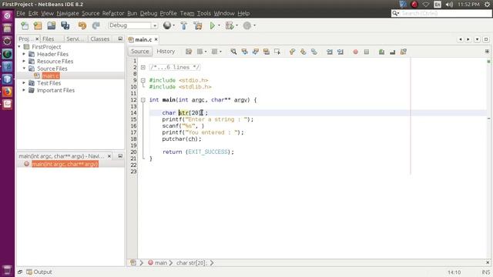Collapse the include block fold on line 9
Viewport: 493px width, 277px height.
143,80
